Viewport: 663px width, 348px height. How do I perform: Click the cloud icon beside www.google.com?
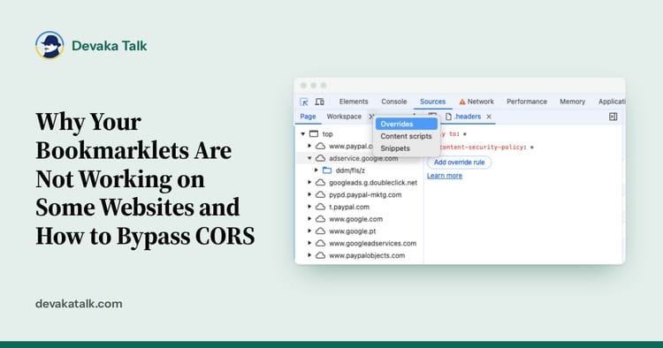click(x=321, y=219)
